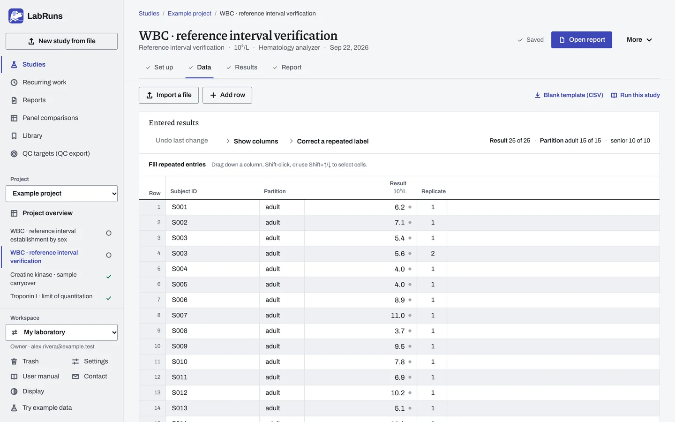The image size is (675, 422).
Task: Follow the Example project breadcrumb link
Action: click(x=189, y=14)
